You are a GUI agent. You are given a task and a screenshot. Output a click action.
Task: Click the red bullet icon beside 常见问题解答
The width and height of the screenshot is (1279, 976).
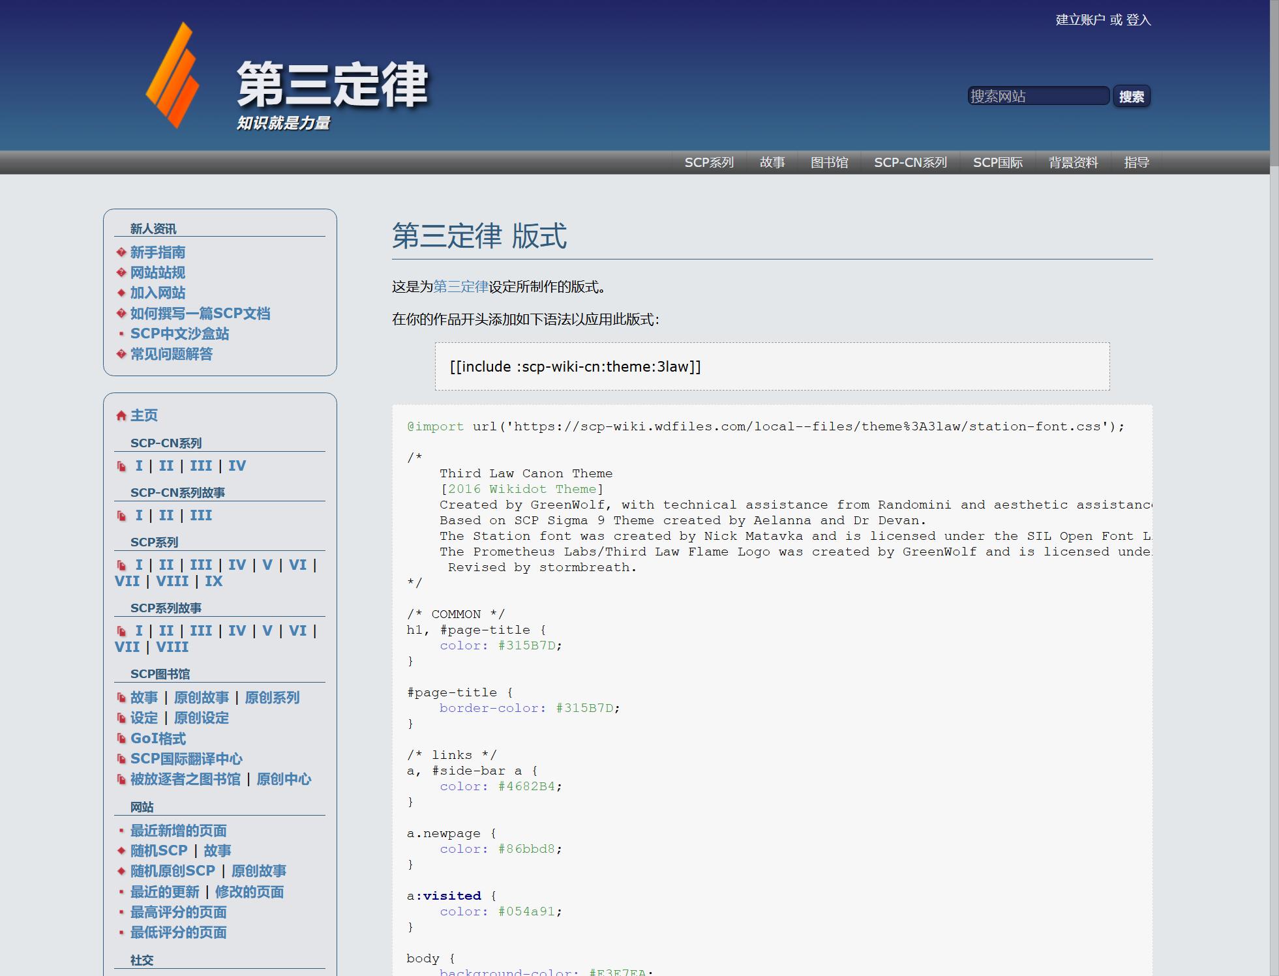click(x=121, y=354)
